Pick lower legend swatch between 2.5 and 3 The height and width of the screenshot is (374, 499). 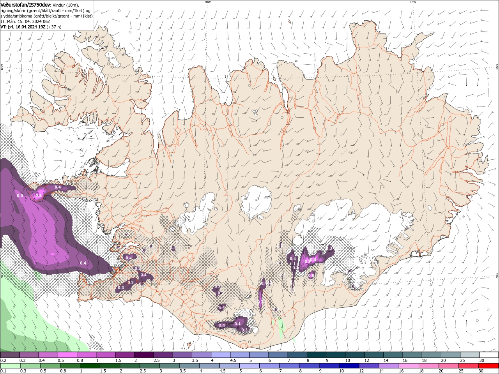point(150,366)
